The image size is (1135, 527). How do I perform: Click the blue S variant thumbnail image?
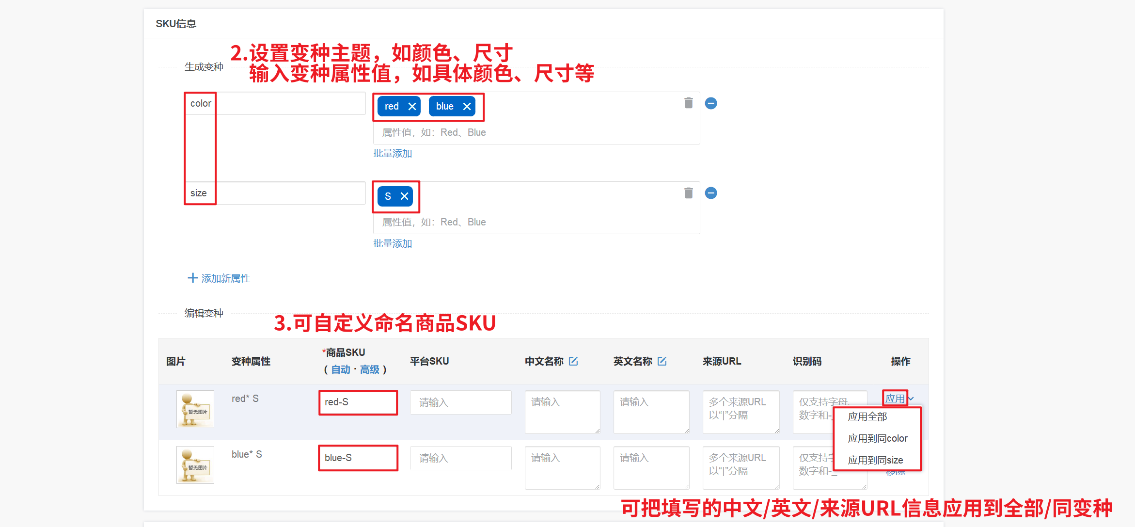[195, 464]
